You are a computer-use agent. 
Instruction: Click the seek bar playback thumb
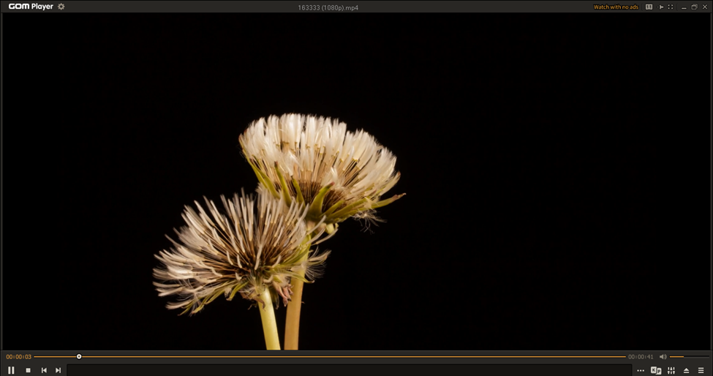(79, 357)
